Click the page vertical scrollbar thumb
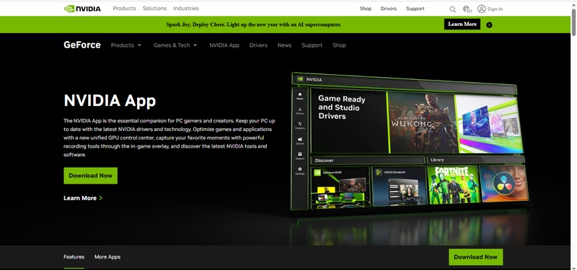577x270 pixels. [573, 22]
